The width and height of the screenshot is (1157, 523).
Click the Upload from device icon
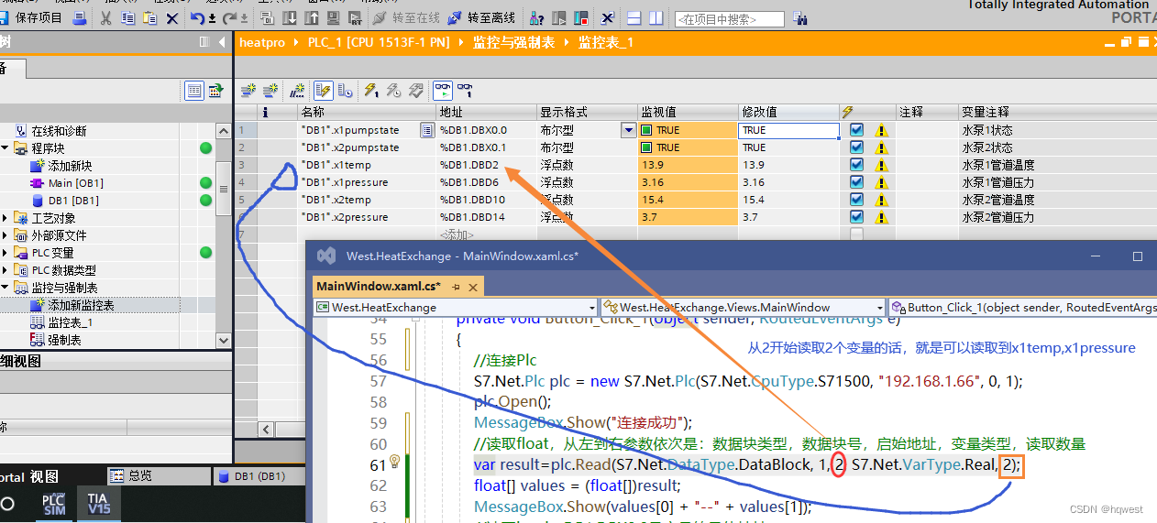click(311, 18)
